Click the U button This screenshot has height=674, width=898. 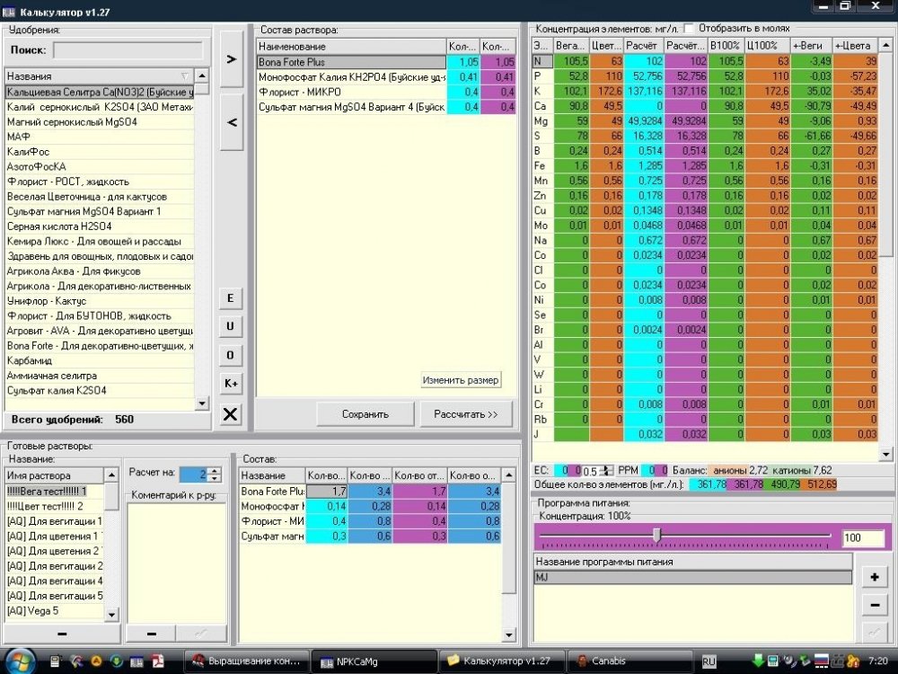click(230, 326)
